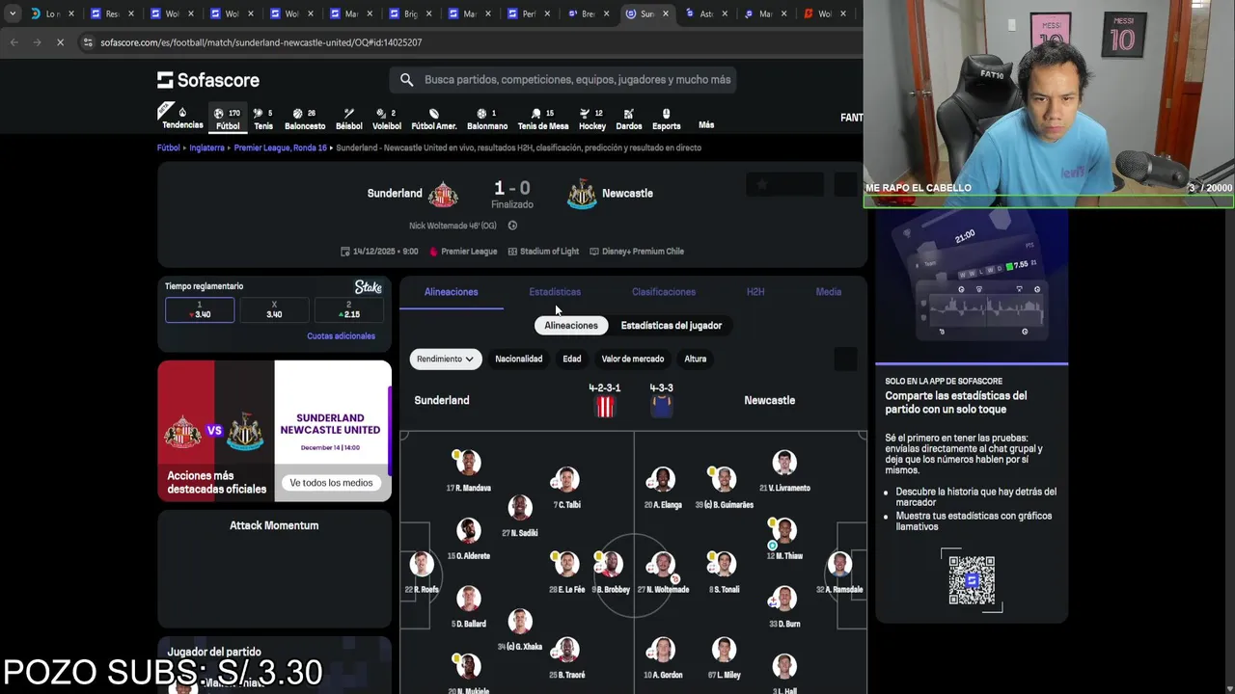Viewport: 1235px width, 694px height.
Task: Open the Béisbol sport section
Action: (x=348, y=119)
